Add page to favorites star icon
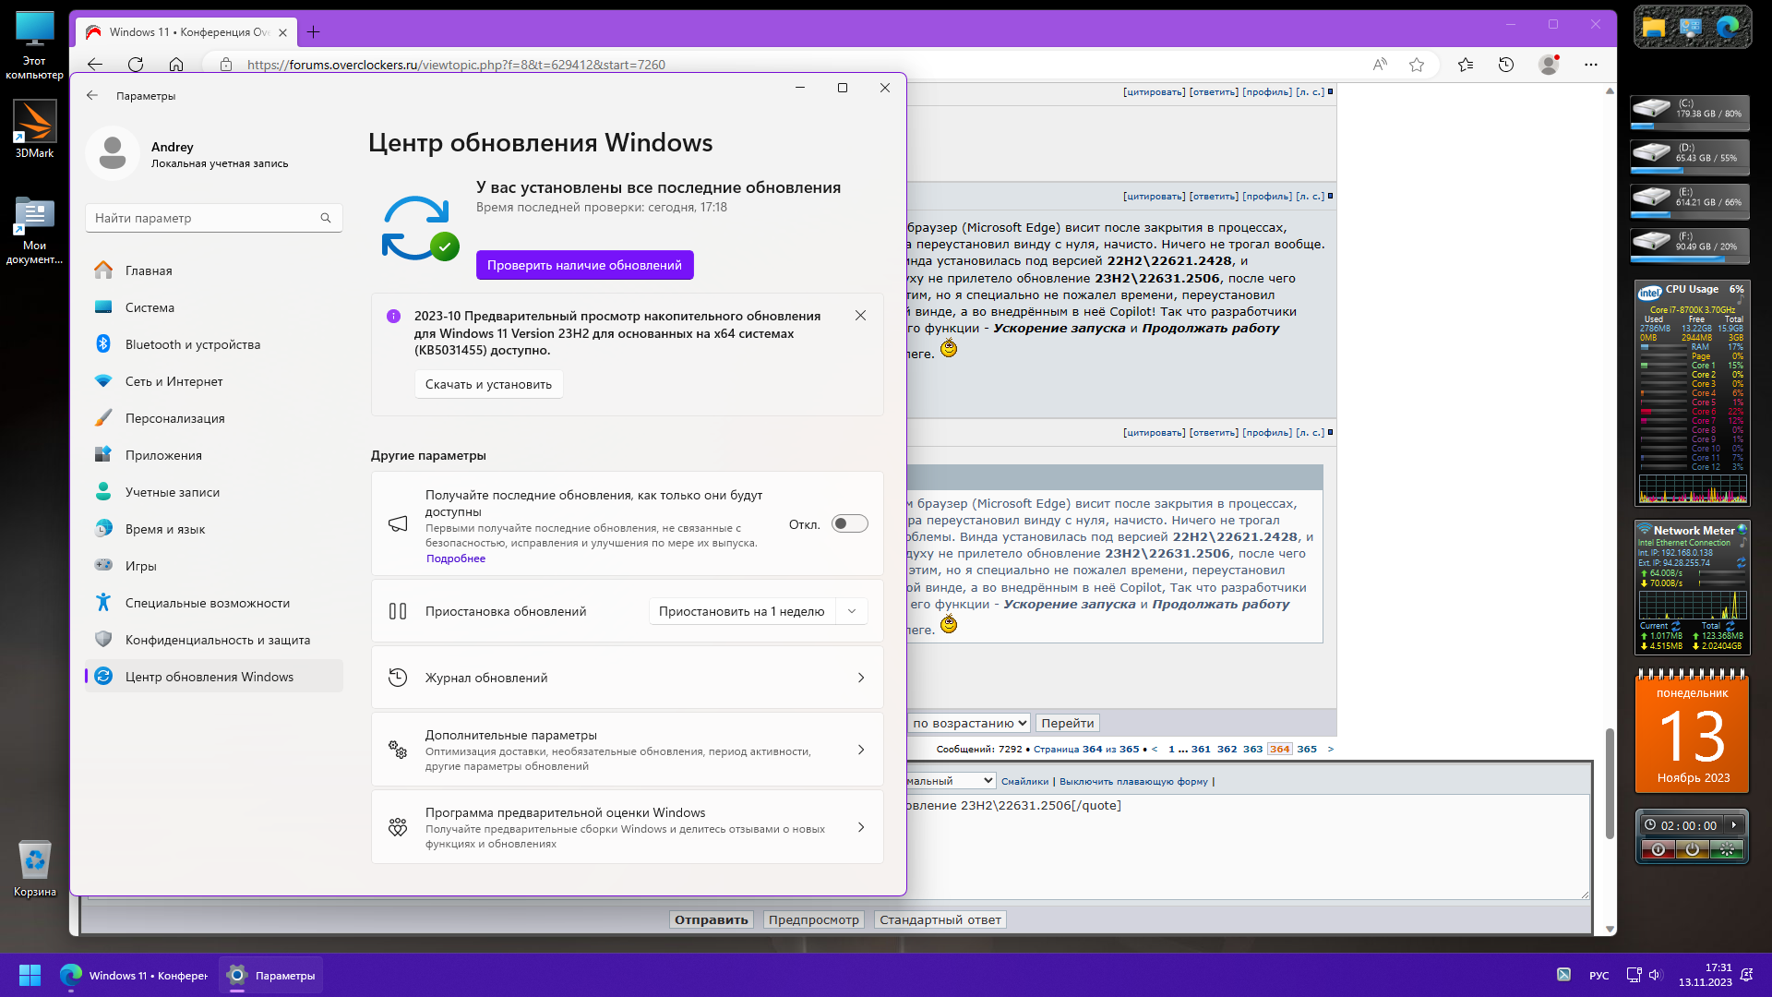The height and width of the screenshot is (997, 1772). (x=1417, y=65)
